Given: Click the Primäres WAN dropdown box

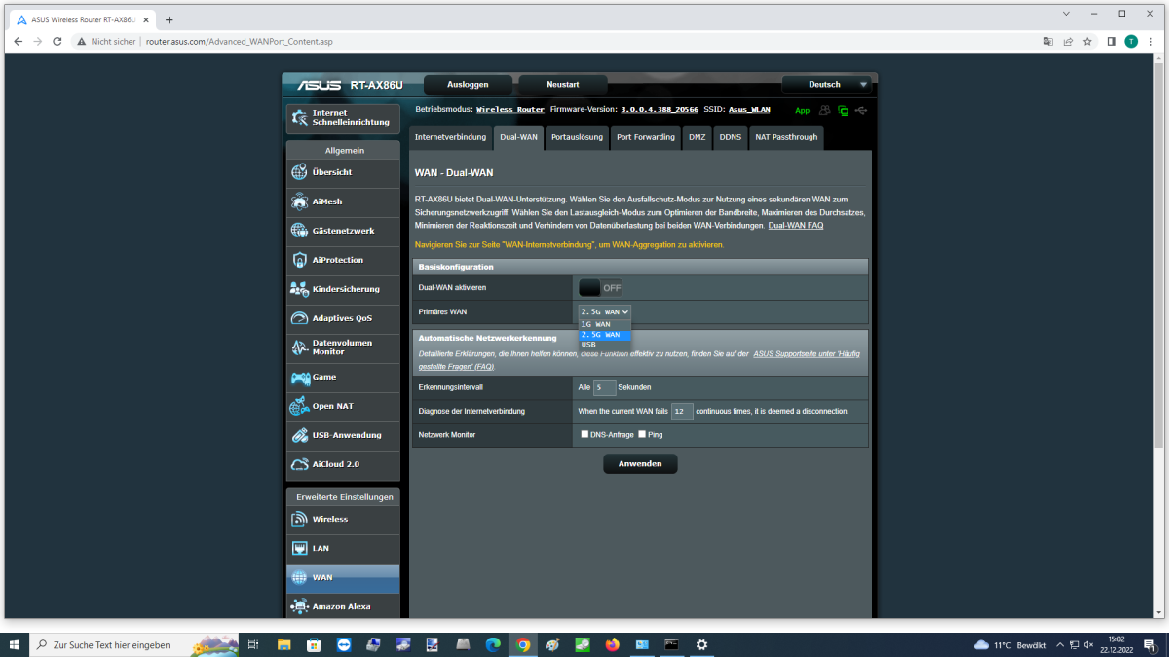Looking at the screenshot, I should click(605, 311).
